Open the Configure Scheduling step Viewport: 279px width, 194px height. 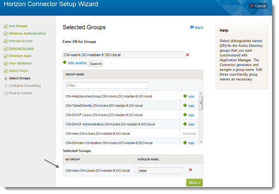point(25,86)
